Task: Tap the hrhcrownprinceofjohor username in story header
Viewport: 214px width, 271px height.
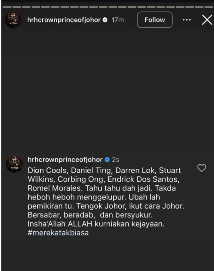Action: coord(64,20)
